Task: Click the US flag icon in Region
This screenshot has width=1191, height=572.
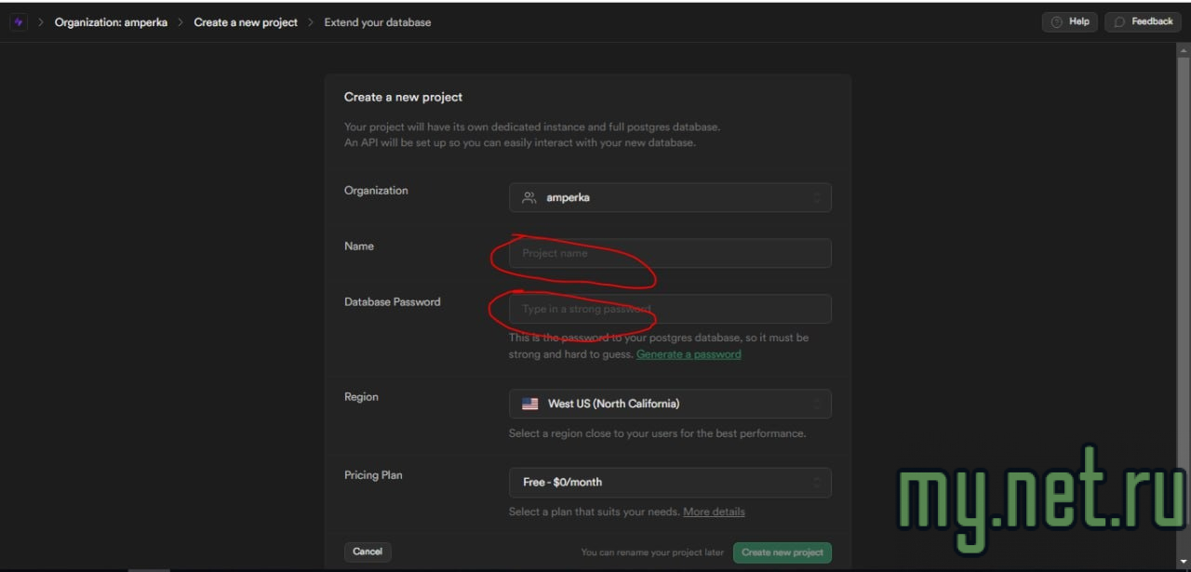Action: pos(530,404)
